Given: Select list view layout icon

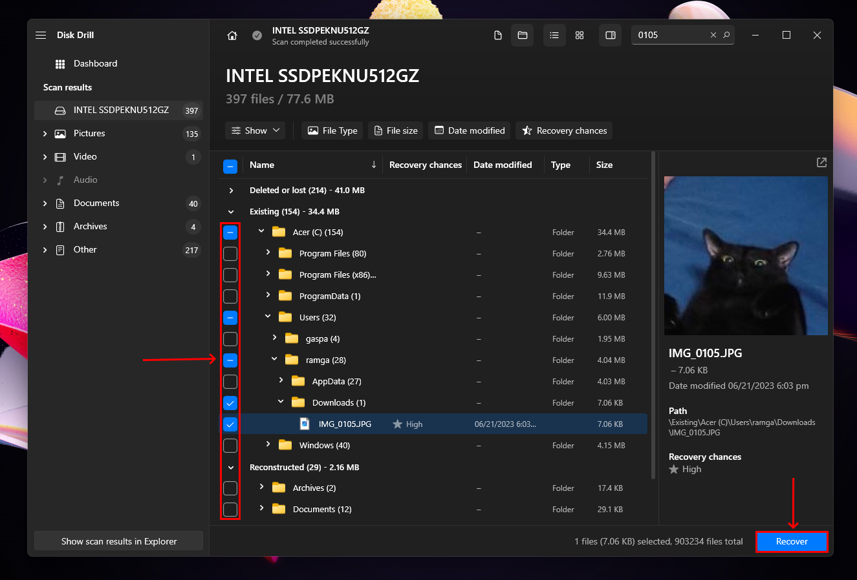Looking at the screenshot, I should (x=554, y=36).
